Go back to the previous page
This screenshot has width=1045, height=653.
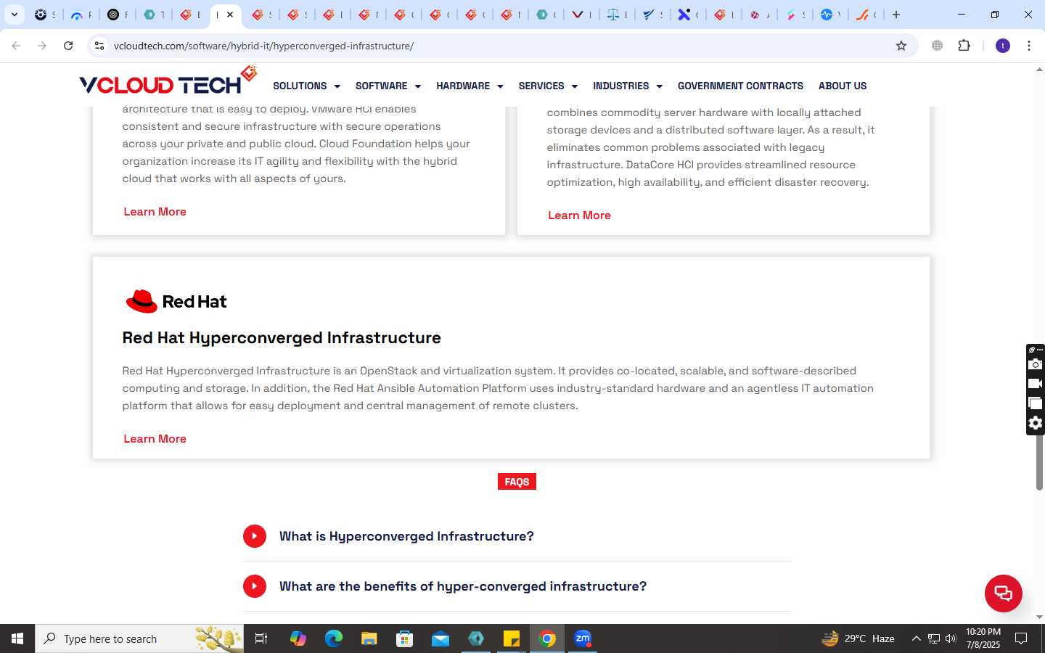(16, 46)
